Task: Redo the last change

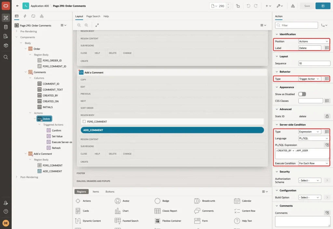Action: pos(256,6)
